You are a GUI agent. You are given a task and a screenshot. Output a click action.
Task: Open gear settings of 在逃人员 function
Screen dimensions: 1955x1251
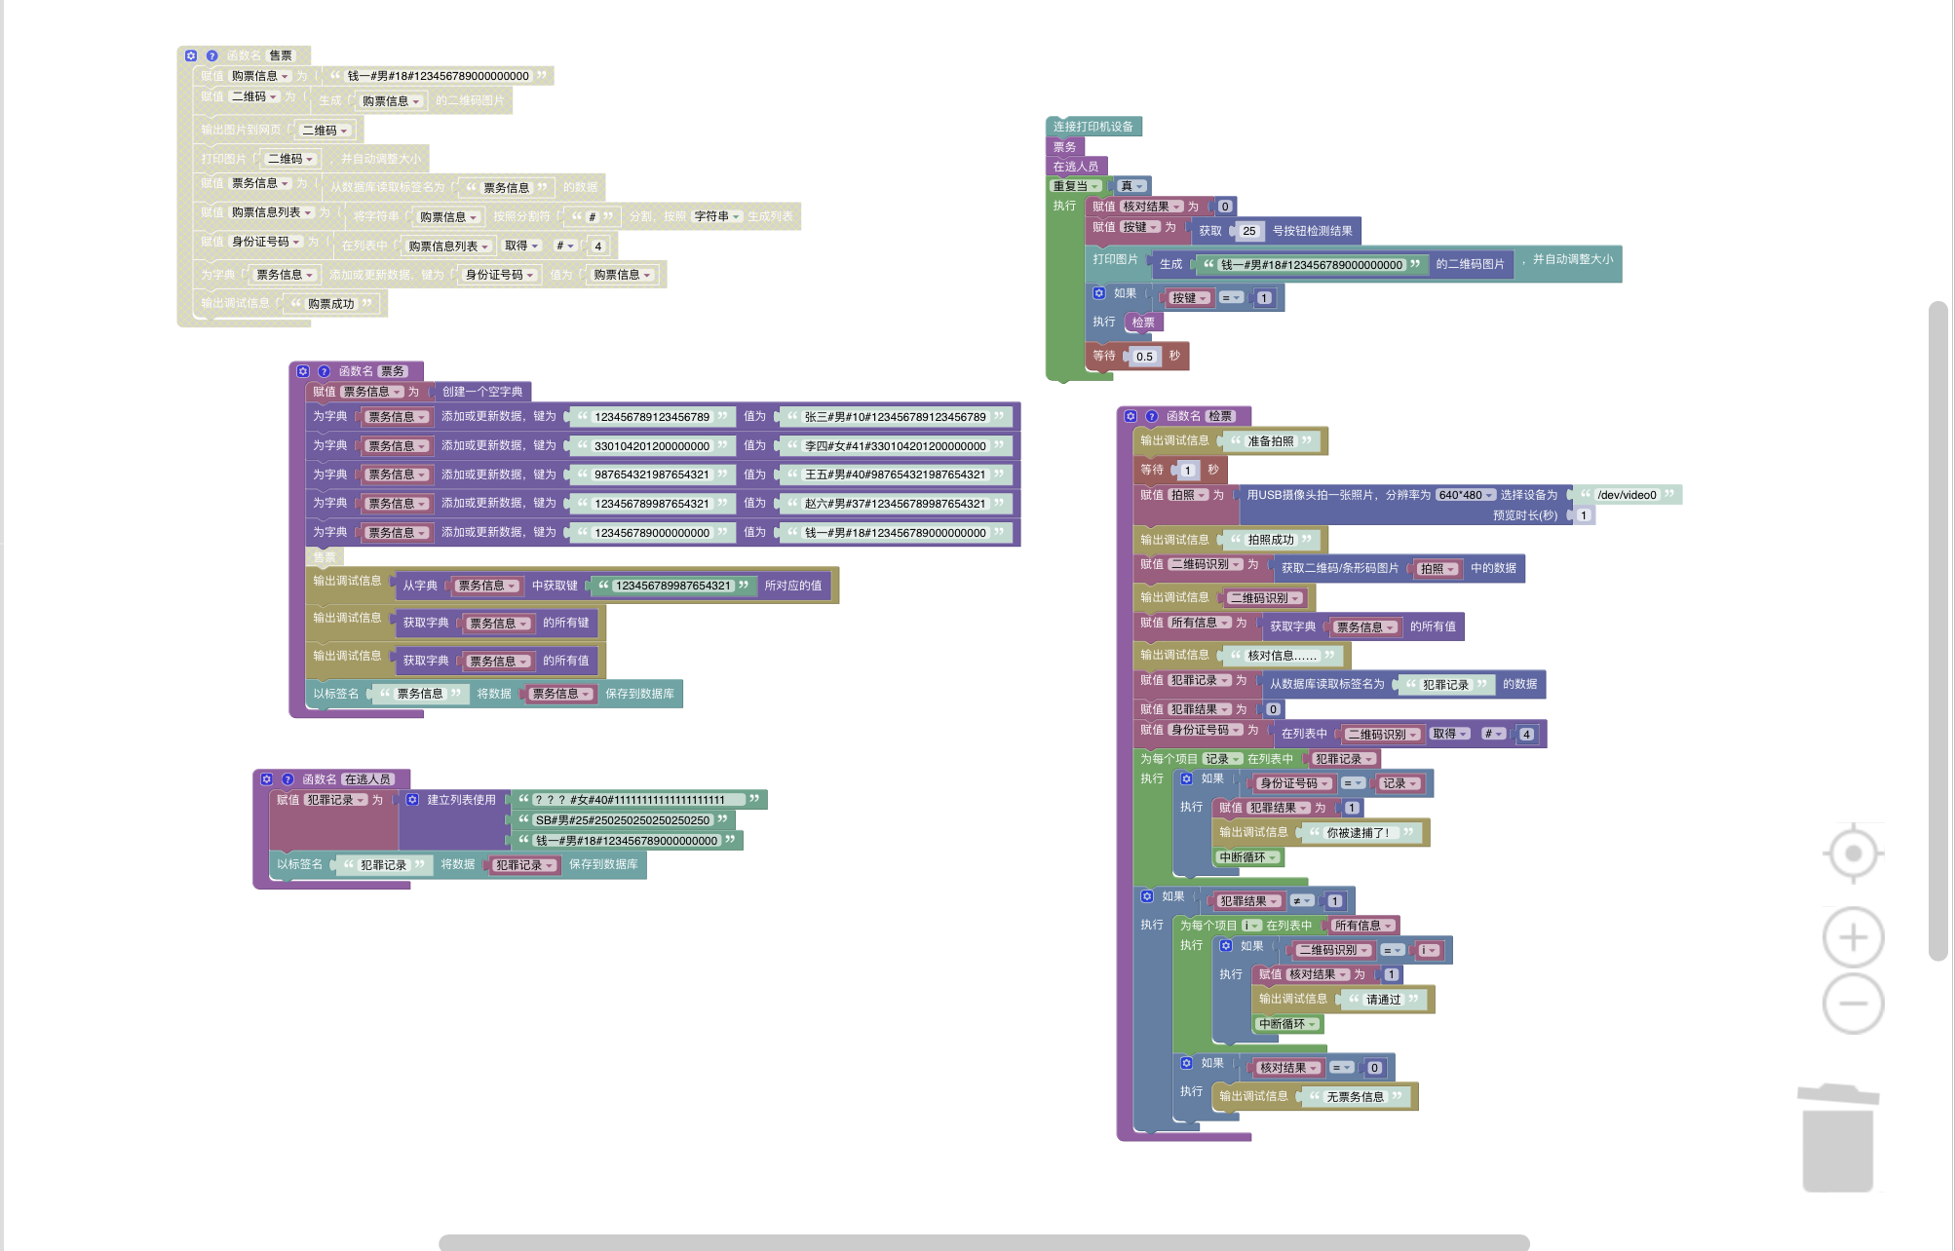click(267, 779)
